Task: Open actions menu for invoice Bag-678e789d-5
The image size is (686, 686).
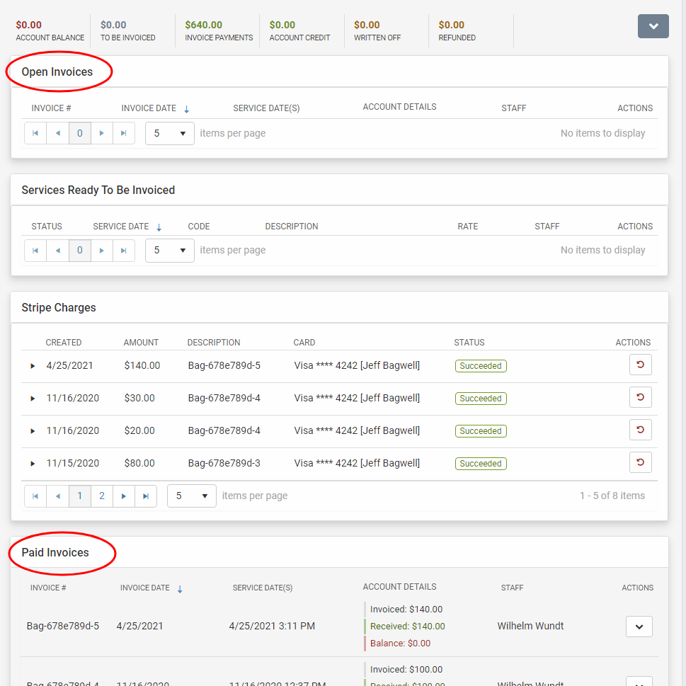Action: tap(639, 627)
